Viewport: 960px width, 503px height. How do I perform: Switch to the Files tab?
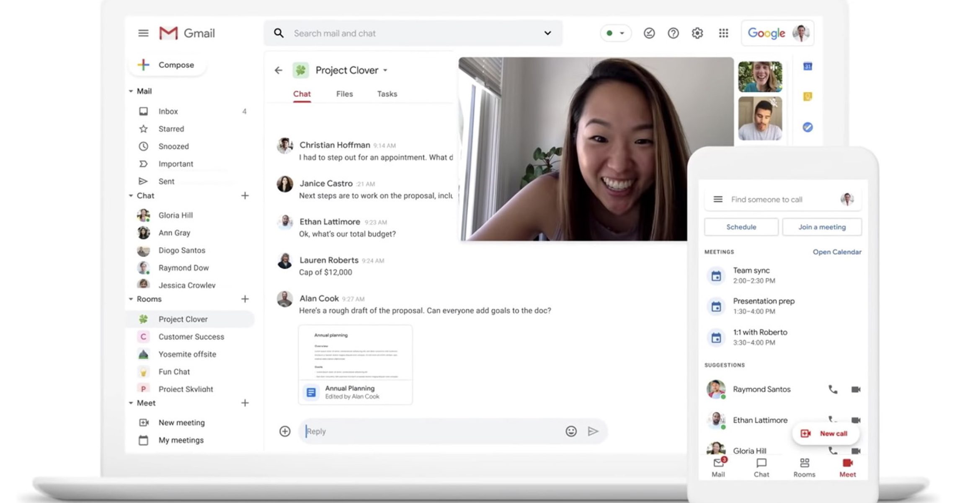click(x=344, y=94)
